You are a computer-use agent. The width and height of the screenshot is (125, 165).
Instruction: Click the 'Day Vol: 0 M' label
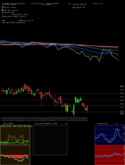pyautogui.click(x=78, y=7)
